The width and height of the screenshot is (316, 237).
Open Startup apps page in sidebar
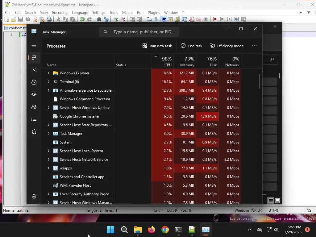pyautogui.click(x=34, y=94)
